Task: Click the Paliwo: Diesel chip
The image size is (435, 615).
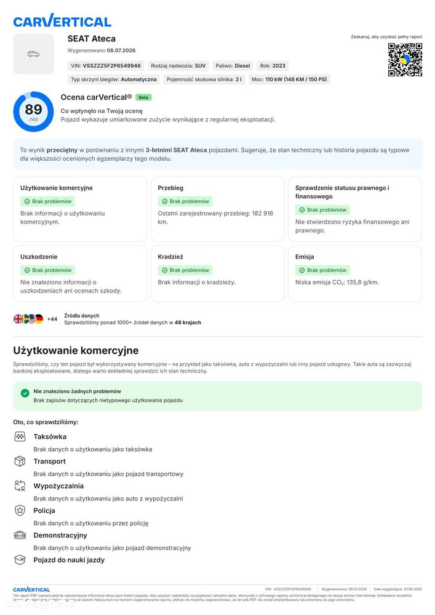Action: point(233,66)
